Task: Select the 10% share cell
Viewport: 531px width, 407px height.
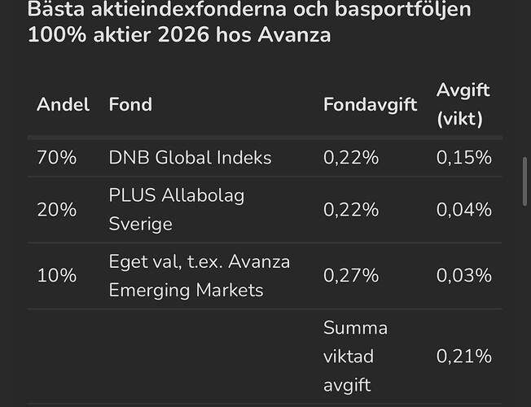Action: tap(56, 275)
